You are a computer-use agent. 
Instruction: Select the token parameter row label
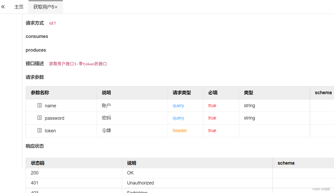(50, 131)
